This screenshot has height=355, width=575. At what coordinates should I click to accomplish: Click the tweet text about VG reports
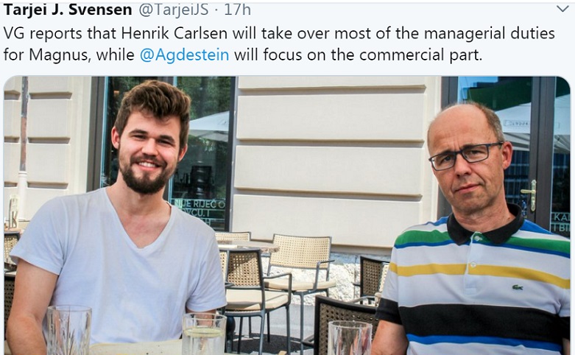pyautogui.click(x=279, y=44)
